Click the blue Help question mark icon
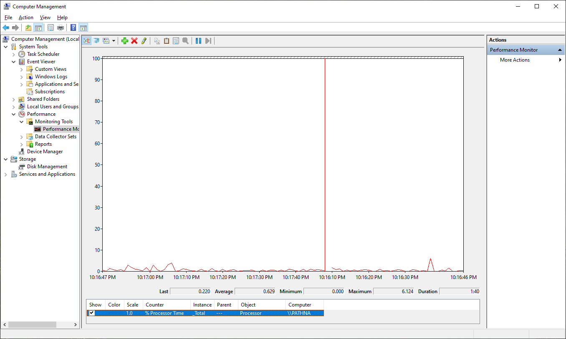This screenshot has height=339, width=566. 73,28
